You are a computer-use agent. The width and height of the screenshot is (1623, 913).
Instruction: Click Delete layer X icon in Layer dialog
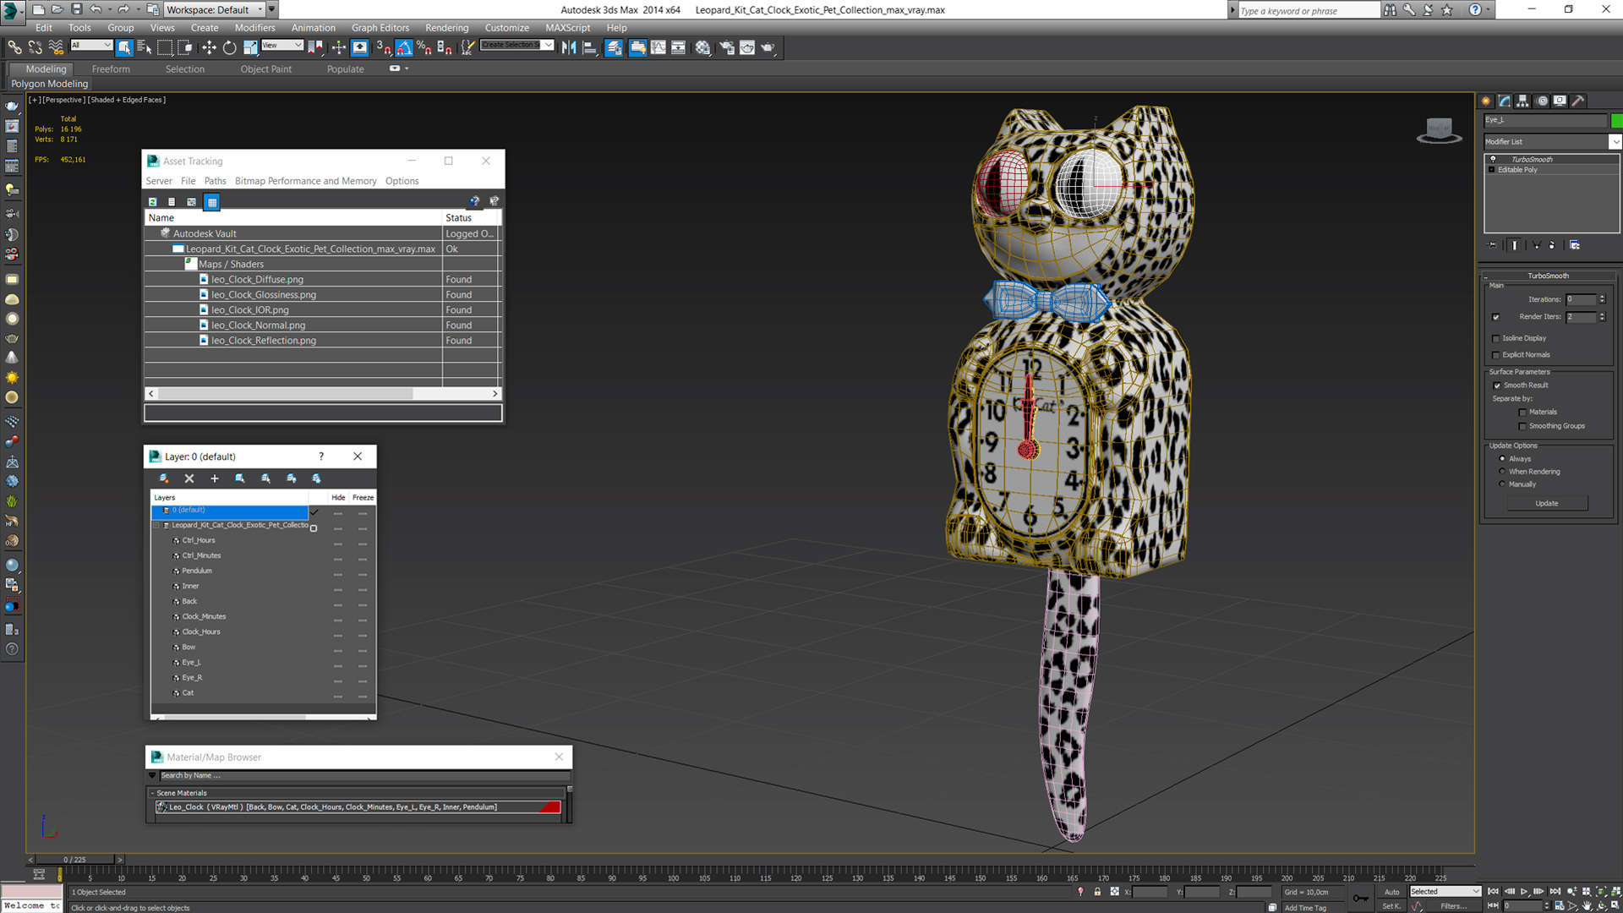(189, 478)
